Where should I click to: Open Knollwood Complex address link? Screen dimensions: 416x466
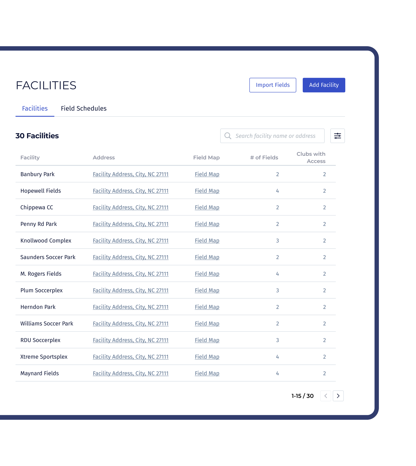pyautogui.click(x=131, y=241)
